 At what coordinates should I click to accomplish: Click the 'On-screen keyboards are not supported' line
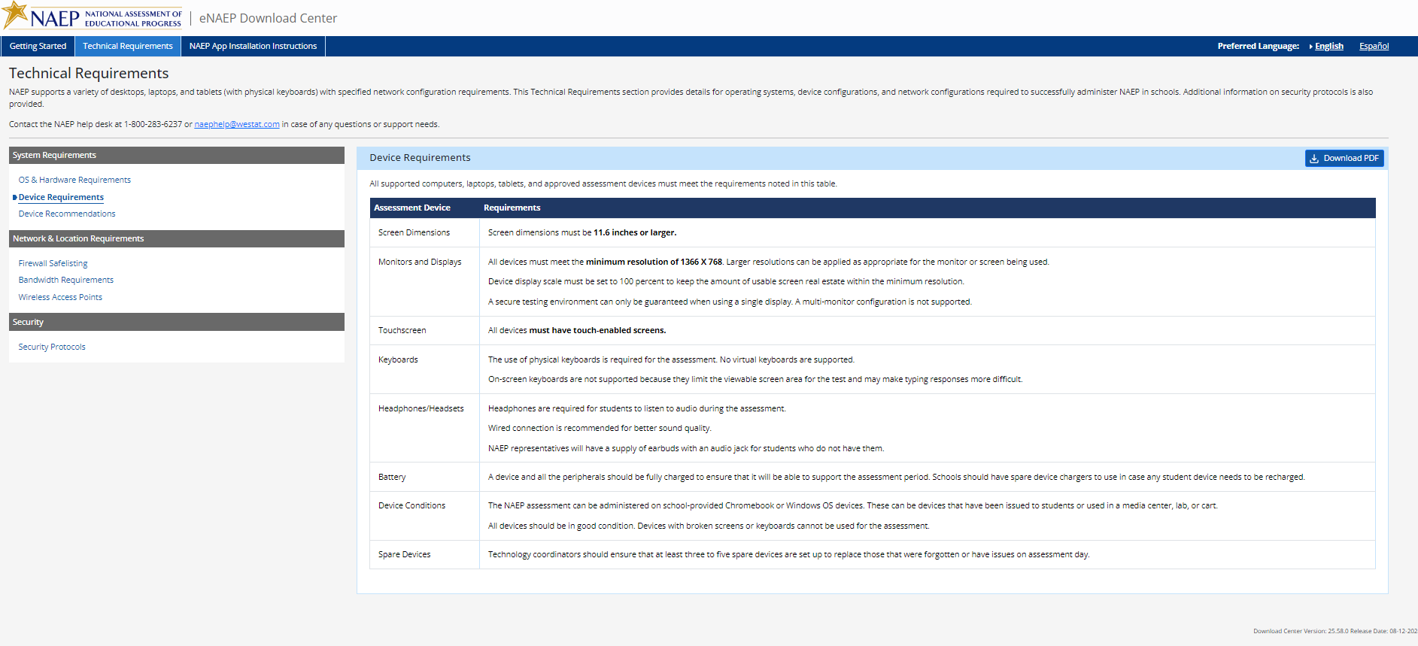(755, 379)
